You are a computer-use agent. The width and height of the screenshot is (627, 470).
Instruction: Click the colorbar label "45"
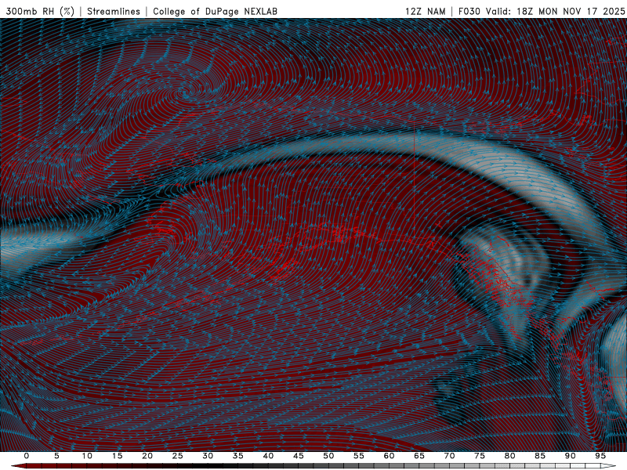tap(299, 456)
